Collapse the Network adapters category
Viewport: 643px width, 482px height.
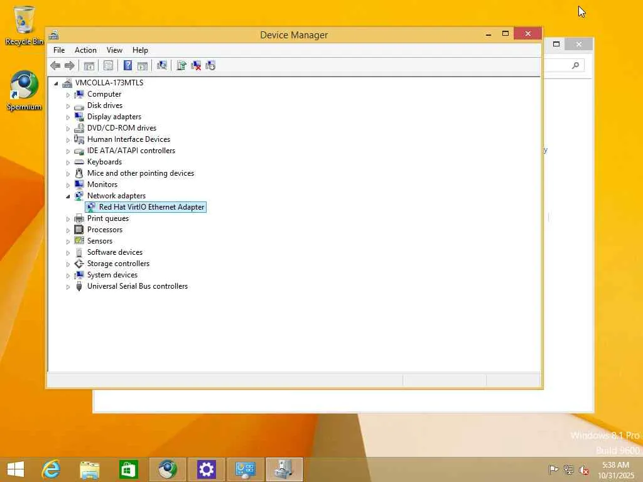pyautogui.click(x=68, y=196)
